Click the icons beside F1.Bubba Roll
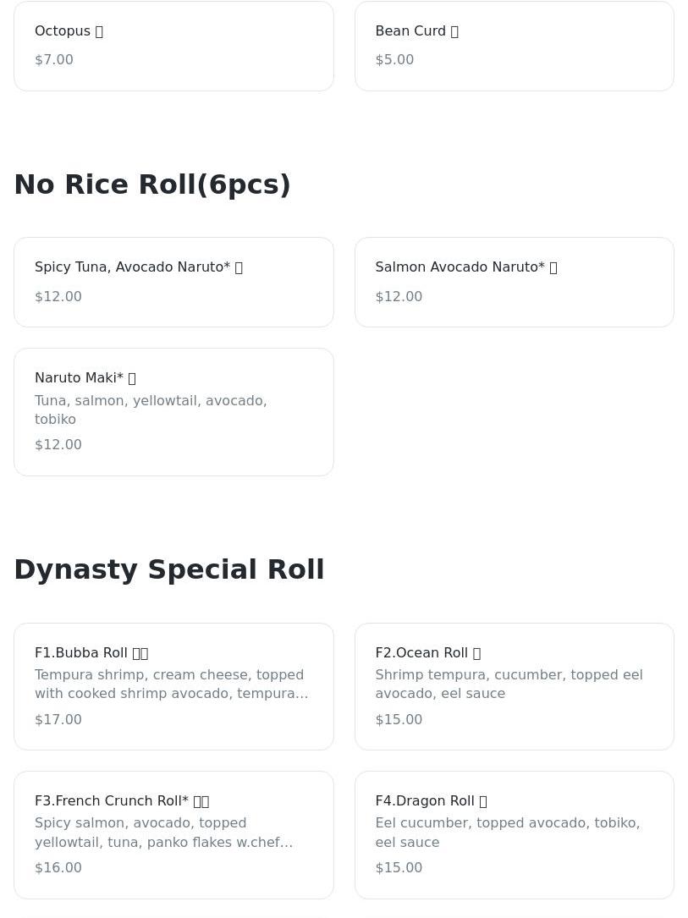Image resolution: width=688 pixels, height=918 pixels. [x=140, y=653]
